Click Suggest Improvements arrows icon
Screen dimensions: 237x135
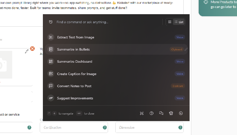(51, 98)
